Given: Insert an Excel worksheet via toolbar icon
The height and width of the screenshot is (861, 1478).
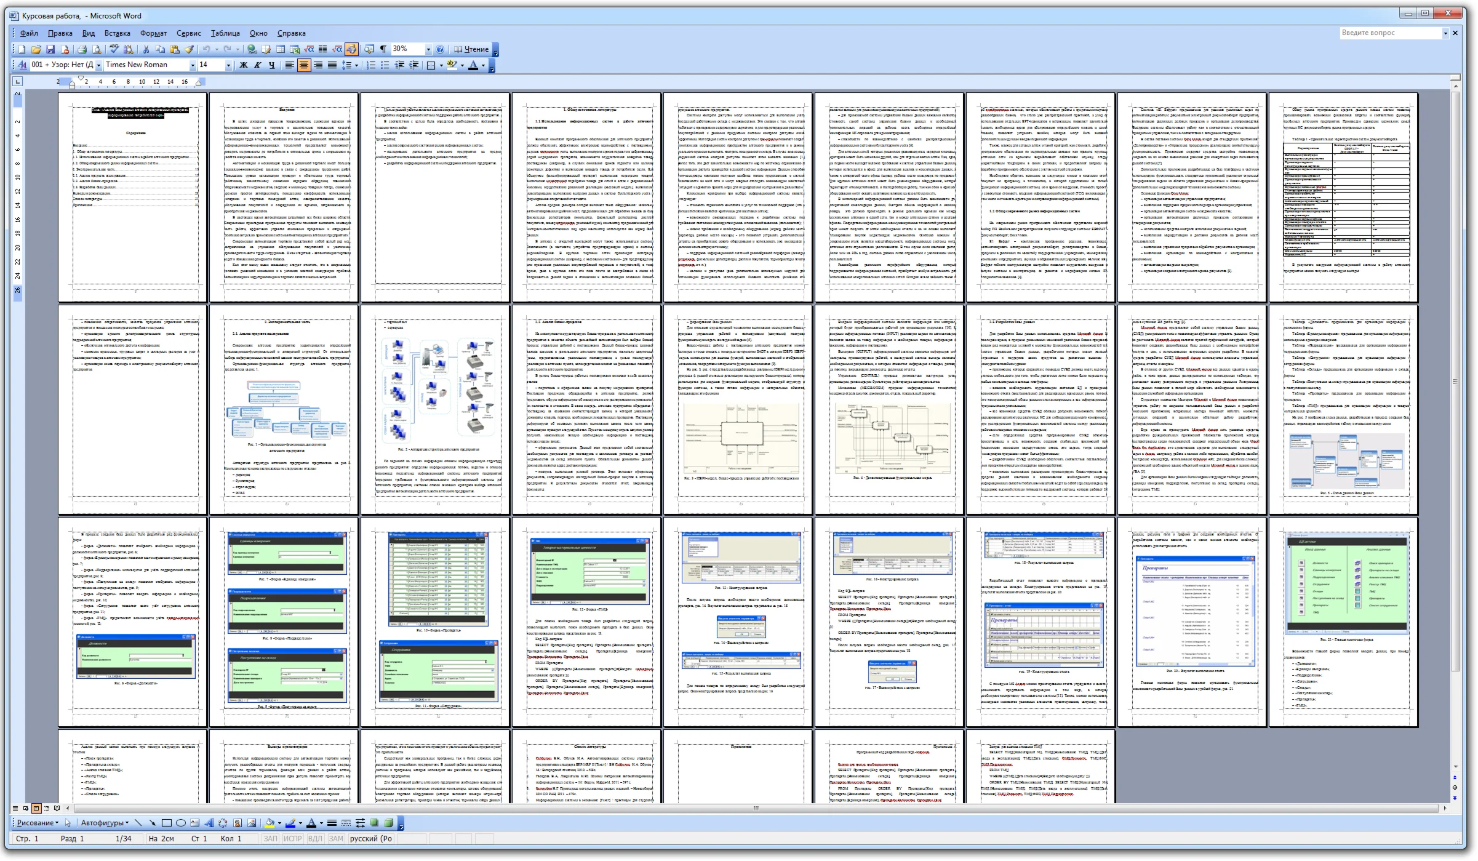Looking at the screenshot, I should (295, 49).
